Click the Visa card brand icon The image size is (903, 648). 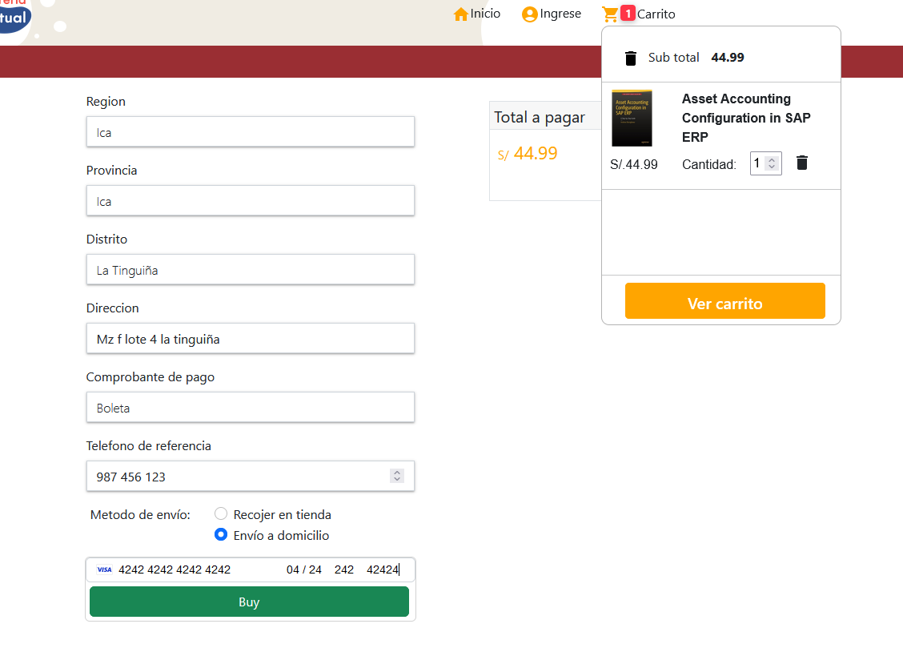point(104,570)
